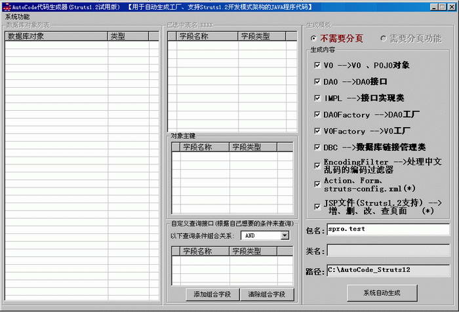The height and width of the screenshot is (312, 459).
Task: Click the 清除组合字段 button
Action: click(x=267, y=294)
